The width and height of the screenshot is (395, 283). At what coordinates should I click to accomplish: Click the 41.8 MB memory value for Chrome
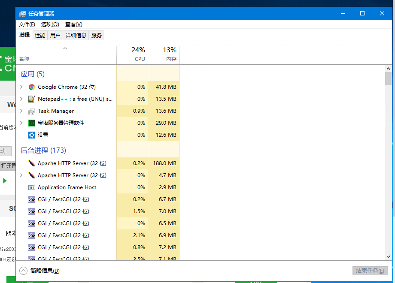(x=166, y=87)
